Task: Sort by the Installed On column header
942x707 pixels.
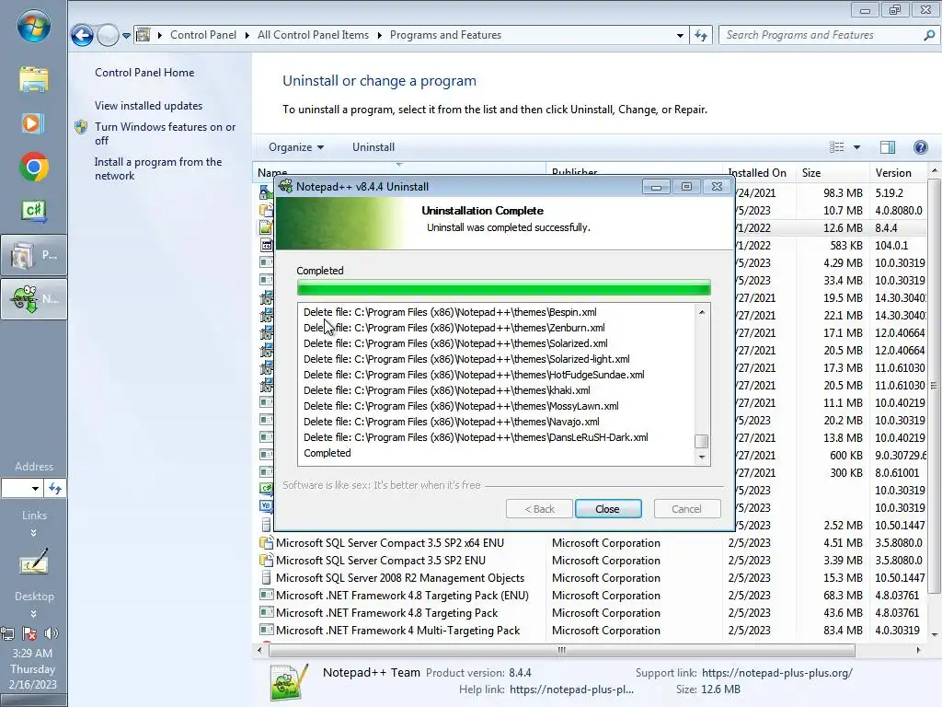Action: pyautogui.click(x=758, y=172)
